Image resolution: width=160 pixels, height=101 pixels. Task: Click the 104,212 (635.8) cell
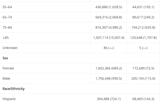coord(143,27)
